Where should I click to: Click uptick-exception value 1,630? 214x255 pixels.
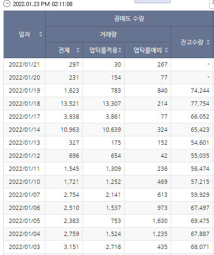coord(160,221)
